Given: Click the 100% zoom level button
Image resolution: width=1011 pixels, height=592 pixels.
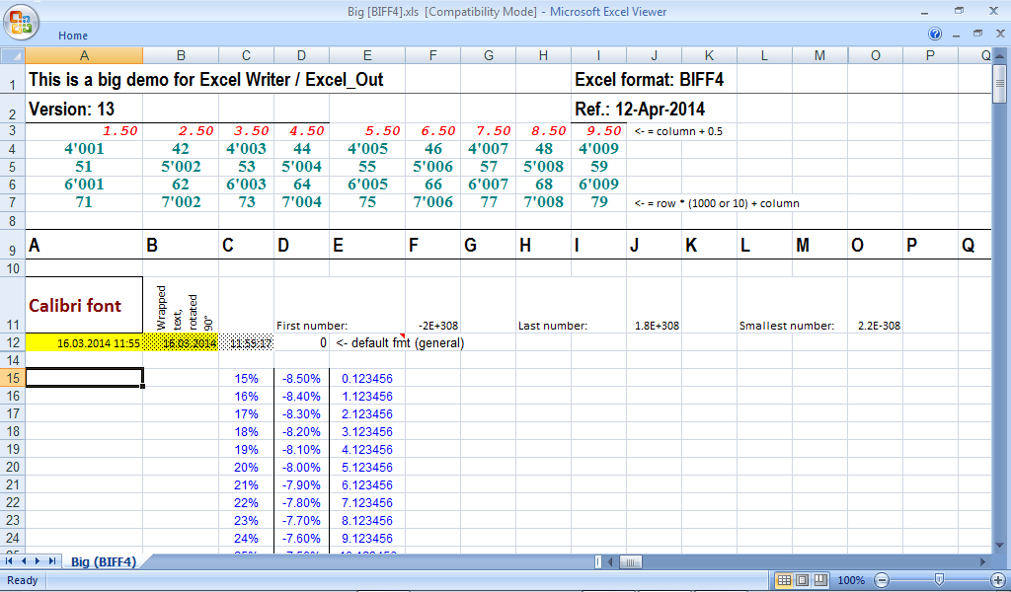Looking at the screenshot, I should click(850, 580).
